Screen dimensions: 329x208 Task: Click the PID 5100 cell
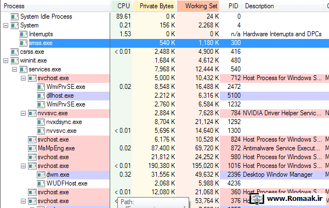(234, 95)
